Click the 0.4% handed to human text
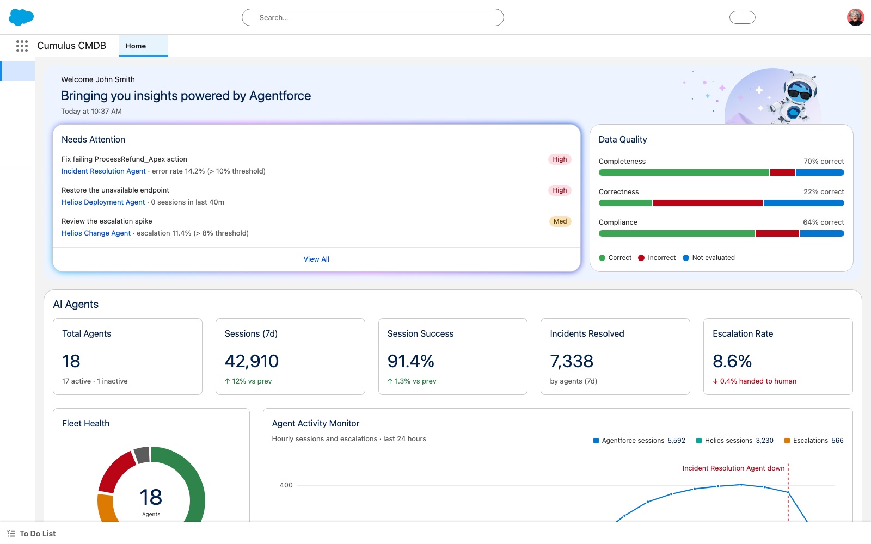 755,381
